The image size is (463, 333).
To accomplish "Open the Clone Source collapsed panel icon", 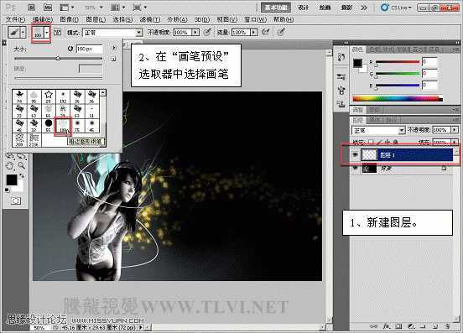I will 341,104.
